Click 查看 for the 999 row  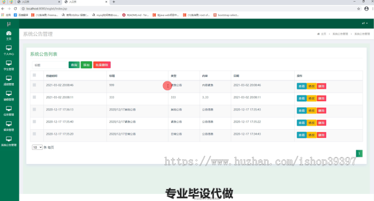pyautogui.click(x=302, y=86)
